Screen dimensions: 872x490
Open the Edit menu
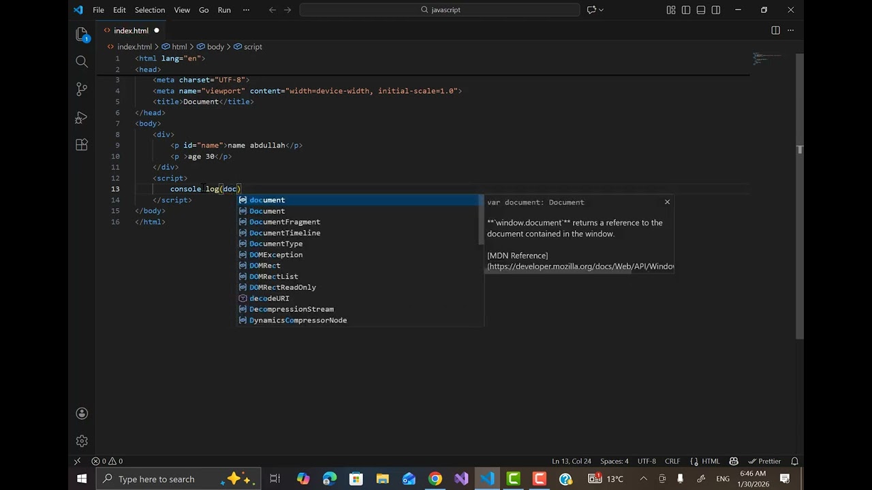pos(119,10)
